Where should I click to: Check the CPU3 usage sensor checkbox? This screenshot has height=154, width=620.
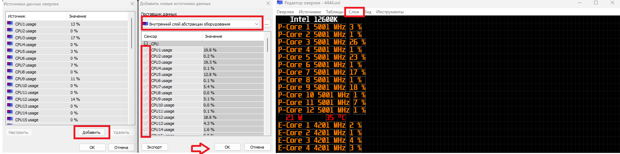pos(146,62)
